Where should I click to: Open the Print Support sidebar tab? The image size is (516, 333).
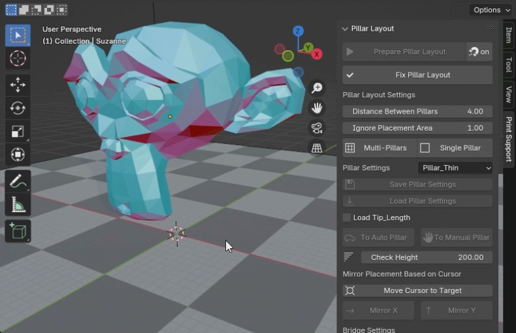[x=509, y=140]
